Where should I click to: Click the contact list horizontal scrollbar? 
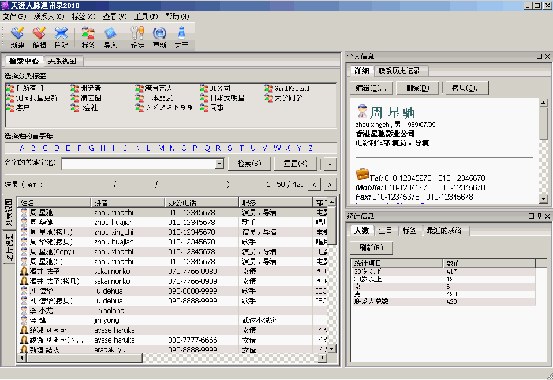click(x=172, y=358)
